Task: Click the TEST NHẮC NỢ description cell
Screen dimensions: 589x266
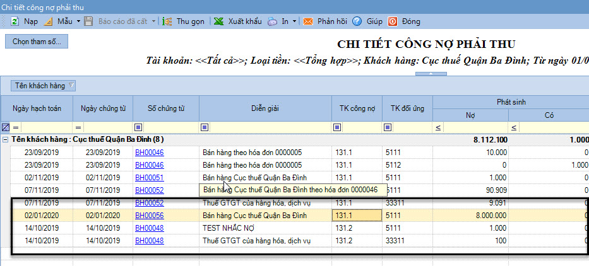Action: point(265,228)
